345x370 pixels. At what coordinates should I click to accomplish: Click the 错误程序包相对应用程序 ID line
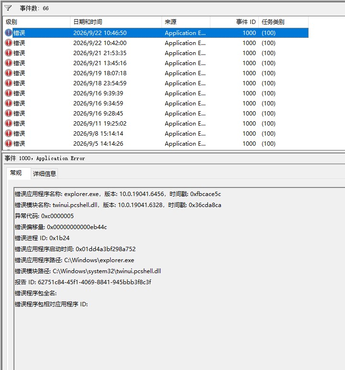[51, 304]
